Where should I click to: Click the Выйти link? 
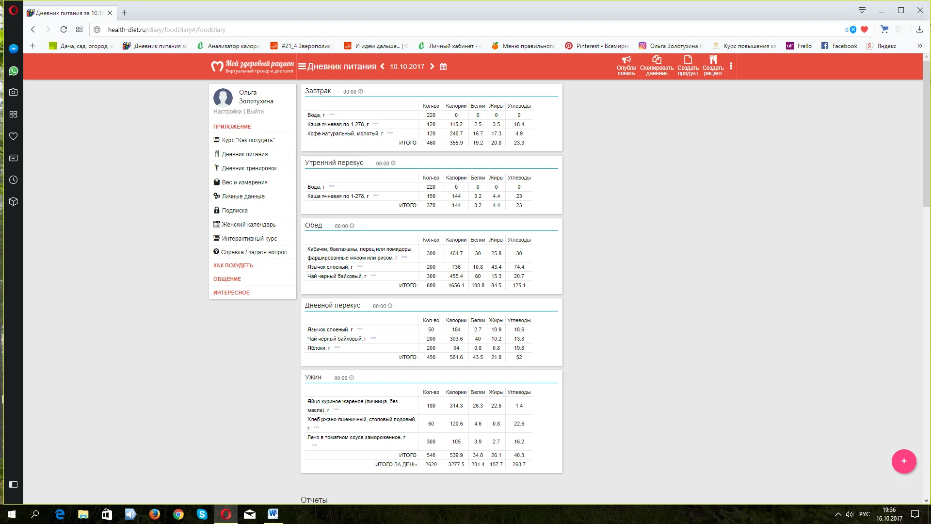(x=255, y=112)
